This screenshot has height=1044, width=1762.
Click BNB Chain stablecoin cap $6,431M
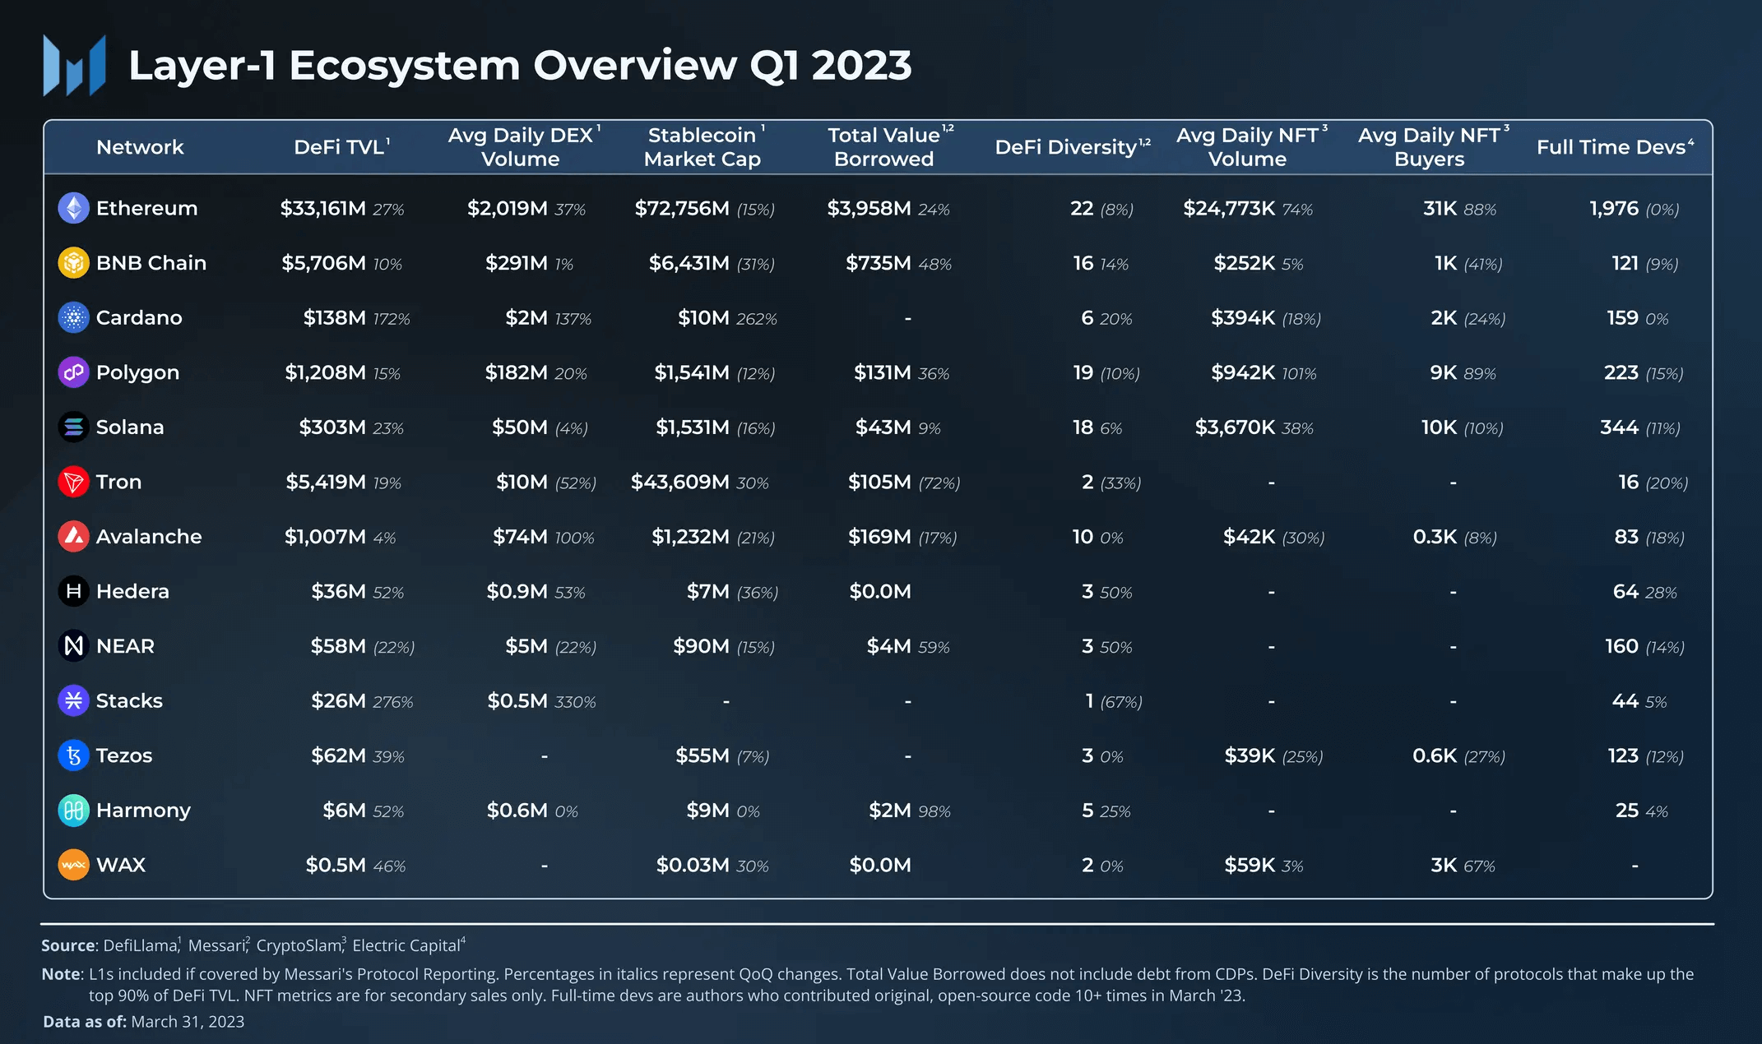coord(689,263)
